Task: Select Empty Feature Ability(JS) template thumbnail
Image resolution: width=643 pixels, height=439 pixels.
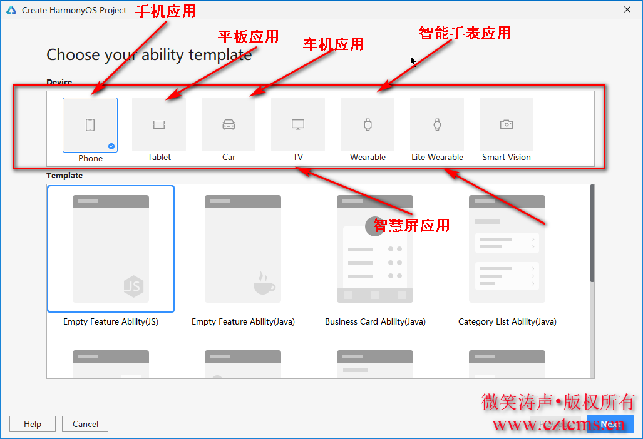Action: pos(111,248)
